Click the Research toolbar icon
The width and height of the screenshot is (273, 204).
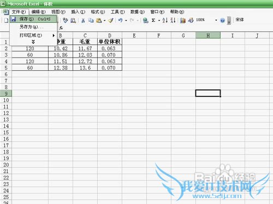(73, 20)
